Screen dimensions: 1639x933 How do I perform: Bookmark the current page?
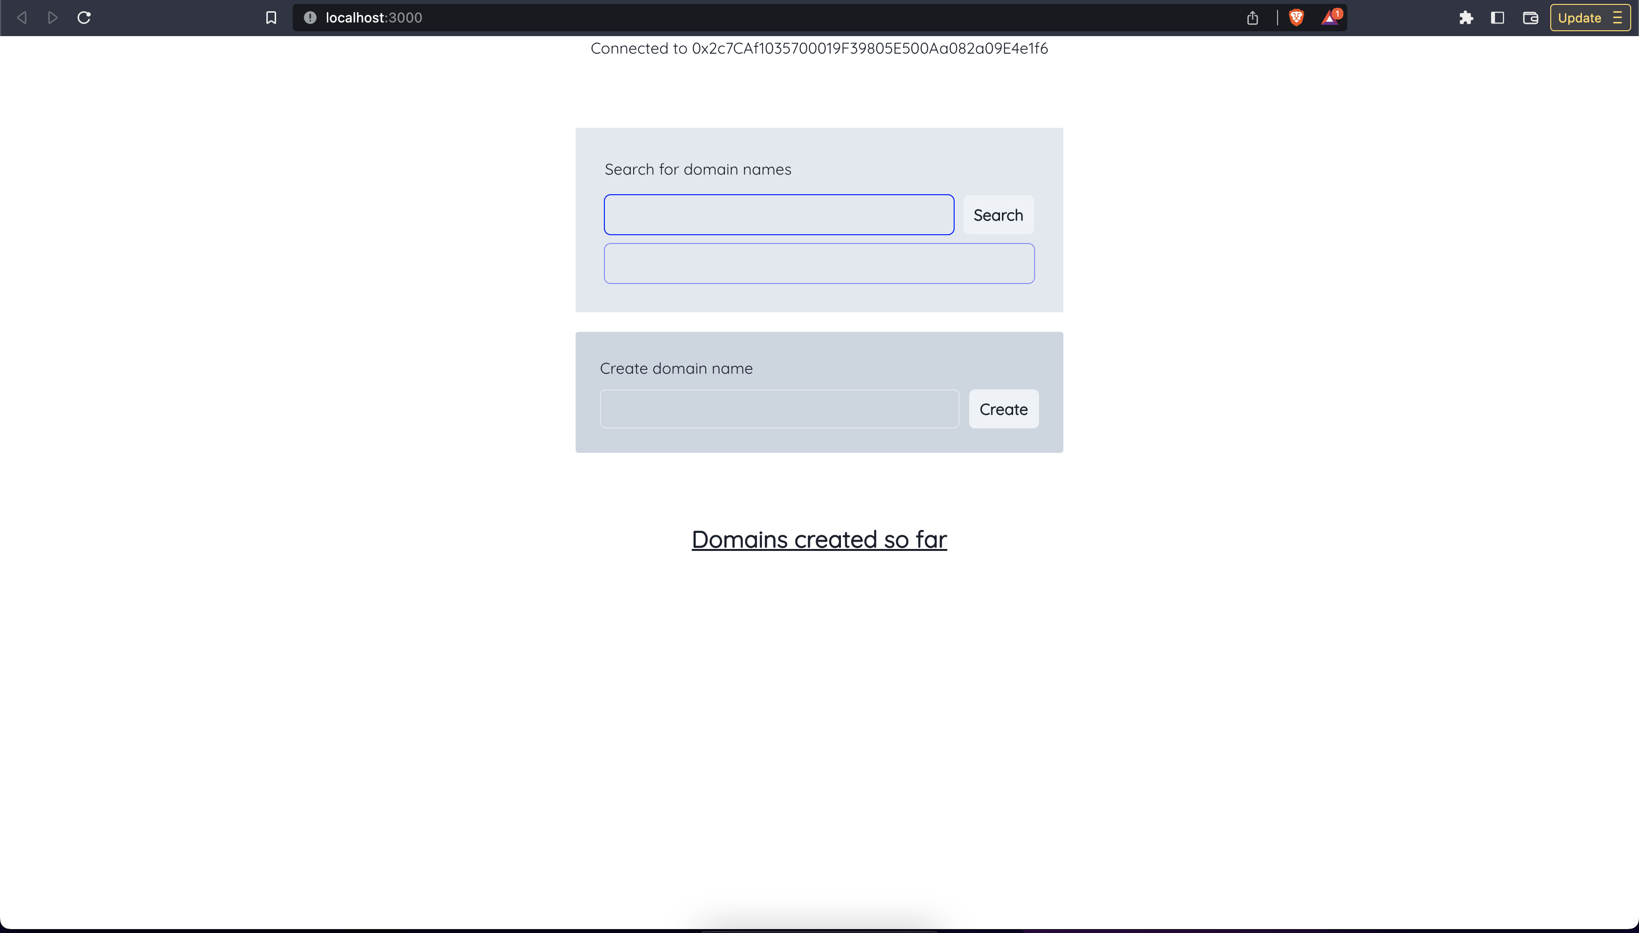[x=270, y=17]
